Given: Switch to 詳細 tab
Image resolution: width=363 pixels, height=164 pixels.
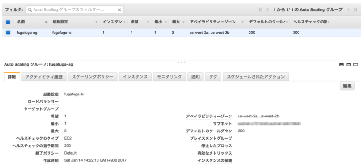Looking at the screenshot, I should point(12,77).
